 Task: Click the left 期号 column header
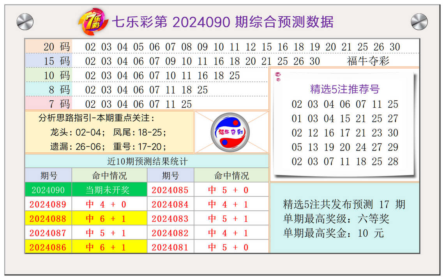(x=49, y=175)
